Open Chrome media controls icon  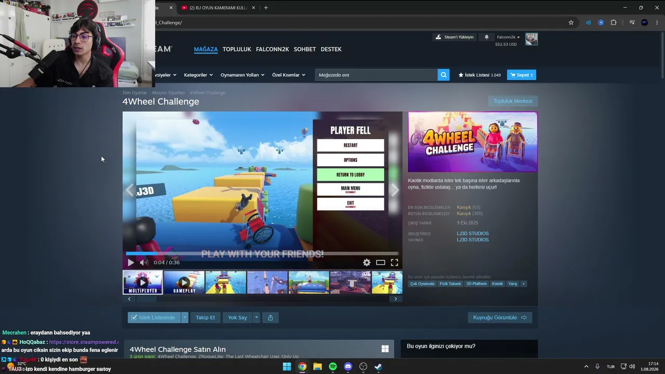click(632, 22)
